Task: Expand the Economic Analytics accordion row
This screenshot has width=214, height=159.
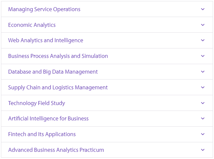Action: tap(32, 25)
